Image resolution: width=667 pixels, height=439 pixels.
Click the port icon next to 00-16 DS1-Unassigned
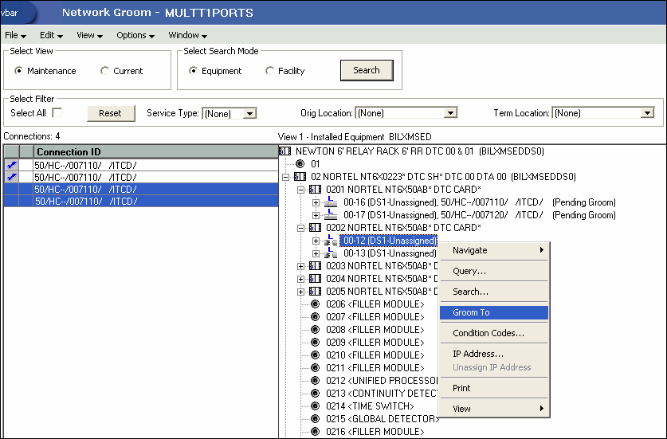(x=332, y=202)
